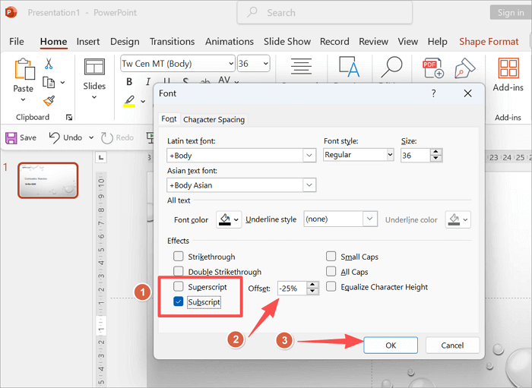Click the Cut scissors icon
532x388 pixels.
[x=49, y=65]
